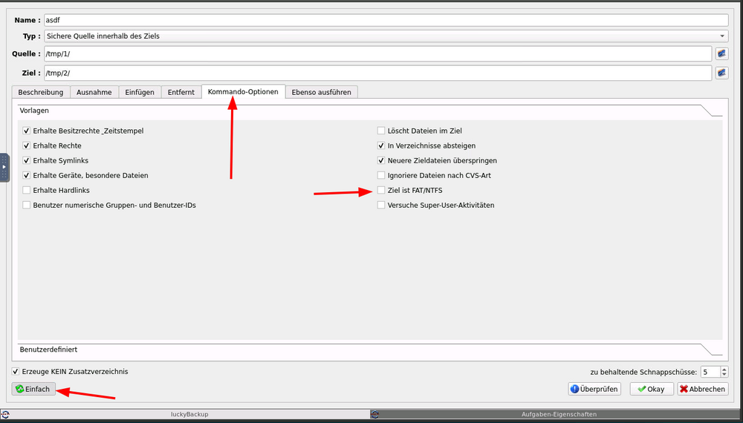Enable Versuche Super-User-Aktivitäten
743x423 pixels.
point(381,206)
